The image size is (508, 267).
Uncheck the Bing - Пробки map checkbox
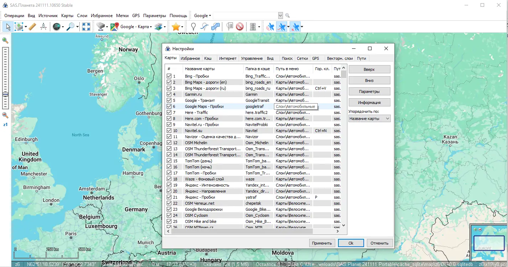(169, 76)
